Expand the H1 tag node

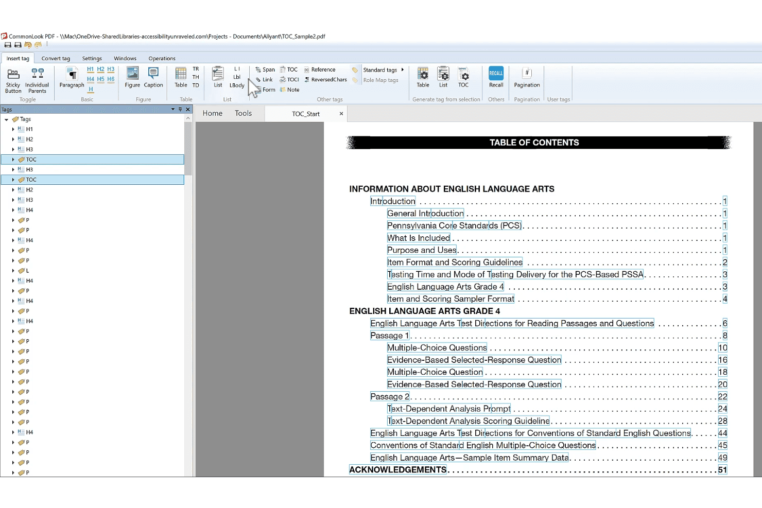tap(13, 129)
